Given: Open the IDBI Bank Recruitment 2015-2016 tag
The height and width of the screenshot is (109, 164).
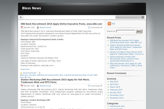Looking at the screenshot, I should [x=50, y=75].
